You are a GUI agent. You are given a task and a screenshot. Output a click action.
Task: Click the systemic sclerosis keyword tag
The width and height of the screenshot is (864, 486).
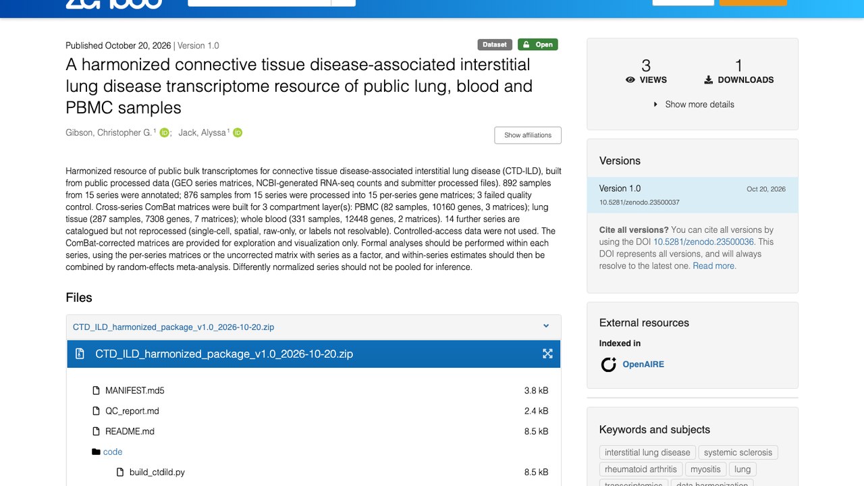(738, 452)
